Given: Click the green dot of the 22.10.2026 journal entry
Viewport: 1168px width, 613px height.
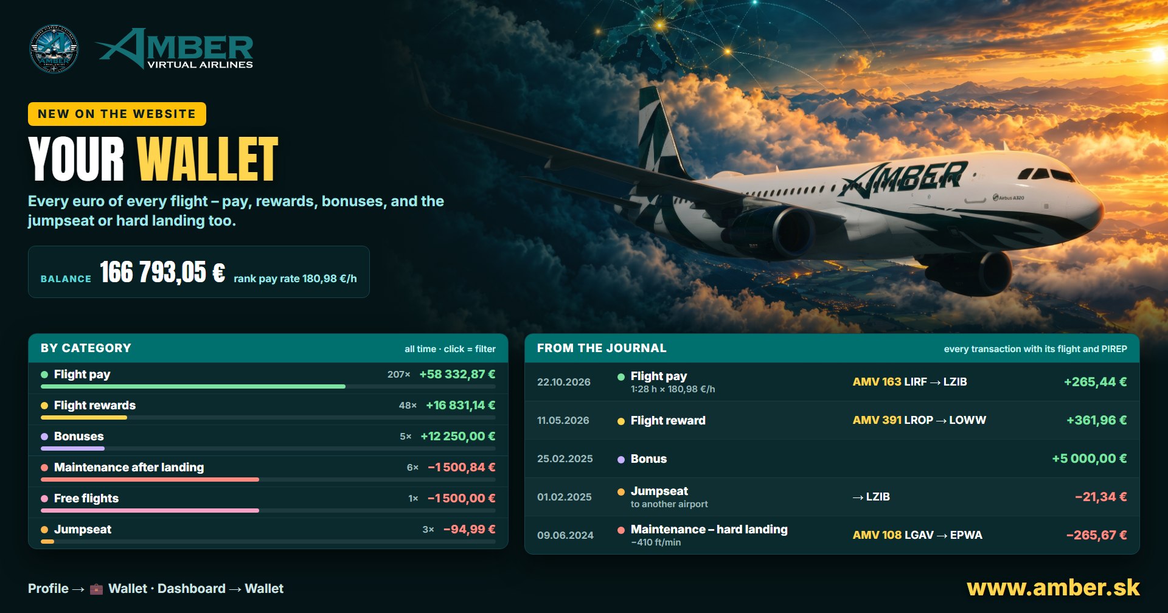Looking at the screenshot, I should click(621, 377).
